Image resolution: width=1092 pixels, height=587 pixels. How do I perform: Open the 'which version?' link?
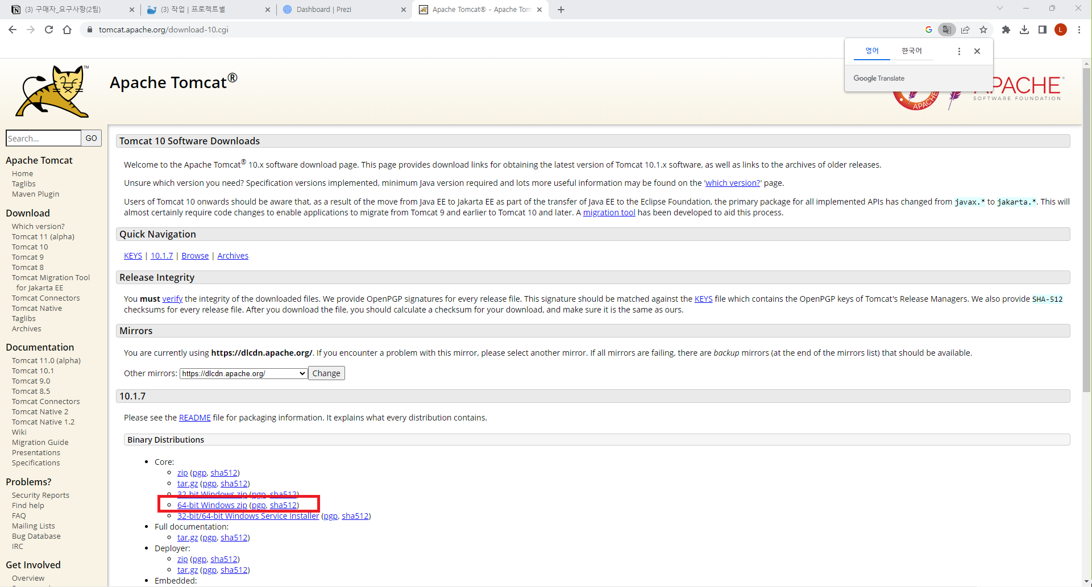coord(733,183)
